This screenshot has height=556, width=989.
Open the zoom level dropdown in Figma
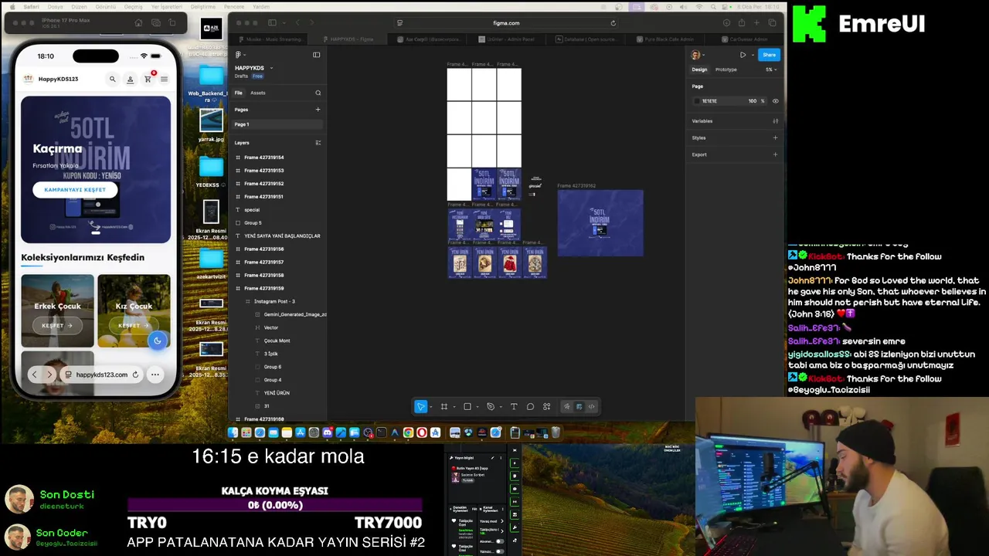770,69
